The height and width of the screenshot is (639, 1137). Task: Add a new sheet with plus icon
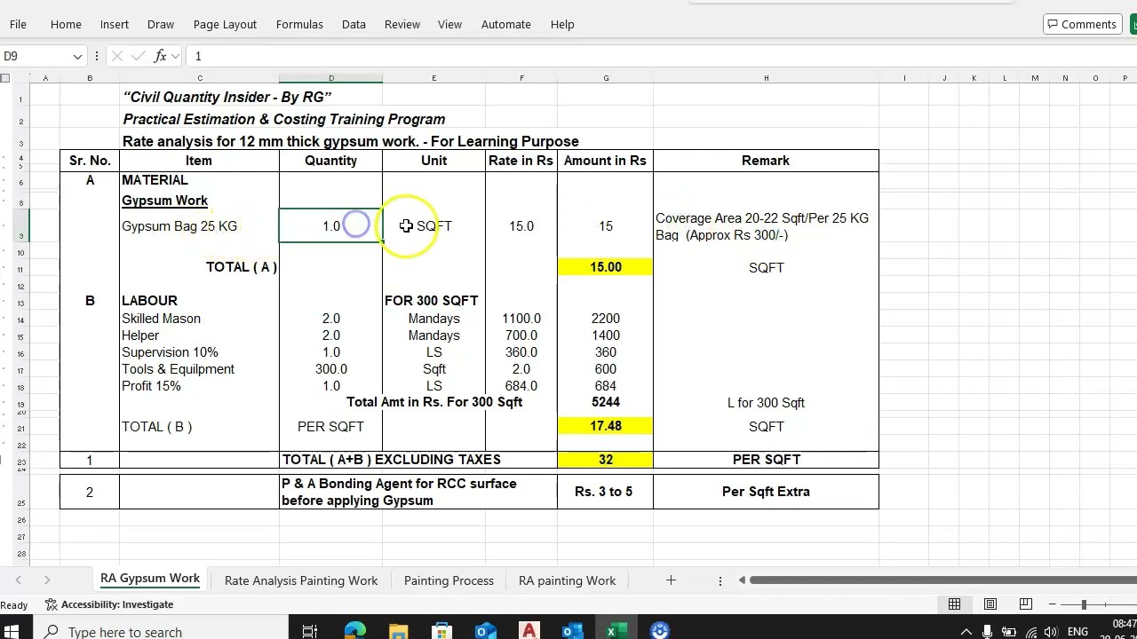coord(671,580)
